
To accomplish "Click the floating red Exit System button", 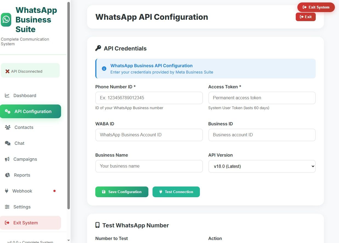I will pos(316,7).
